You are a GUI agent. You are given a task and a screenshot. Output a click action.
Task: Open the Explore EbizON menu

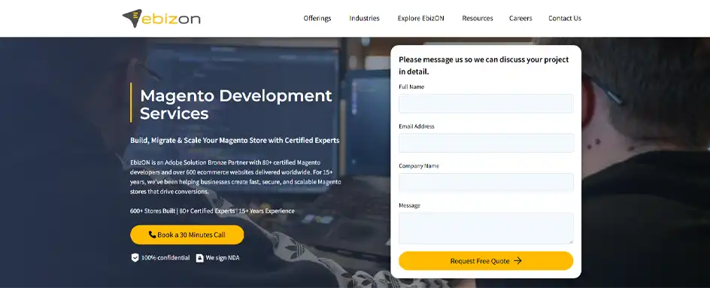[420, 19]
